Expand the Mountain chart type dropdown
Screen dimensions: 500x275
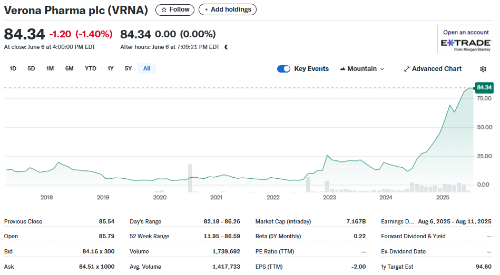(362, 69)
